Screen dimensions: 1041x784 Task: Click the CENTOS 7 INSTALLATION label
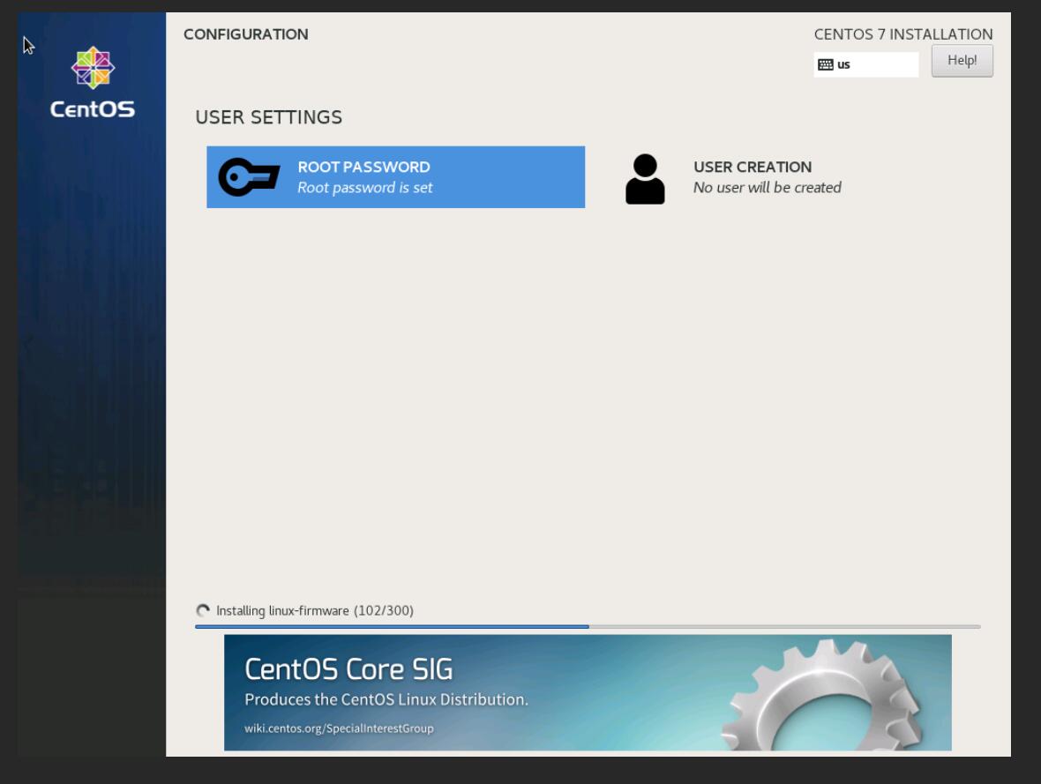click(x=902, y=34)
